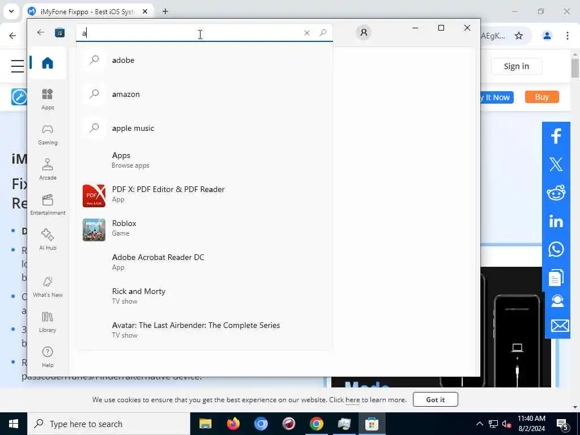Click the muted volume tray icon

pyautogui.click(x=506, y=424)
